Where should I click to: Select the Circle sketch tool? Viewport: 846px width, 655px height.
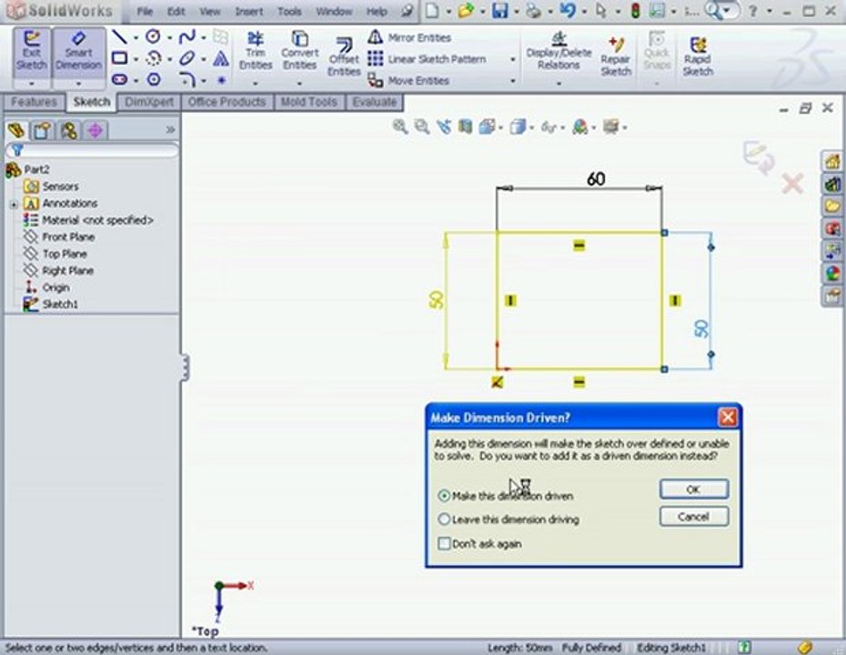153,36
